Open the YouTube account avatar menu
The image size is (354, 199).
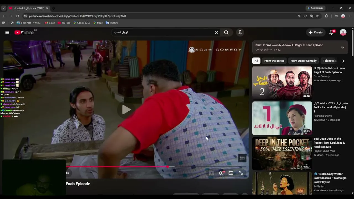(x=343, y=32)
